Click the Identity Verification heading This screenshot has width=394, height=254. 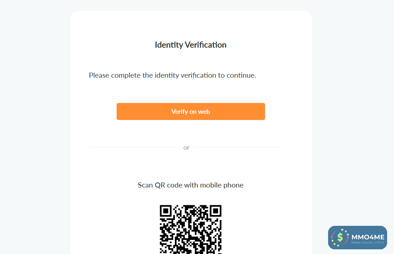(190, 45)
